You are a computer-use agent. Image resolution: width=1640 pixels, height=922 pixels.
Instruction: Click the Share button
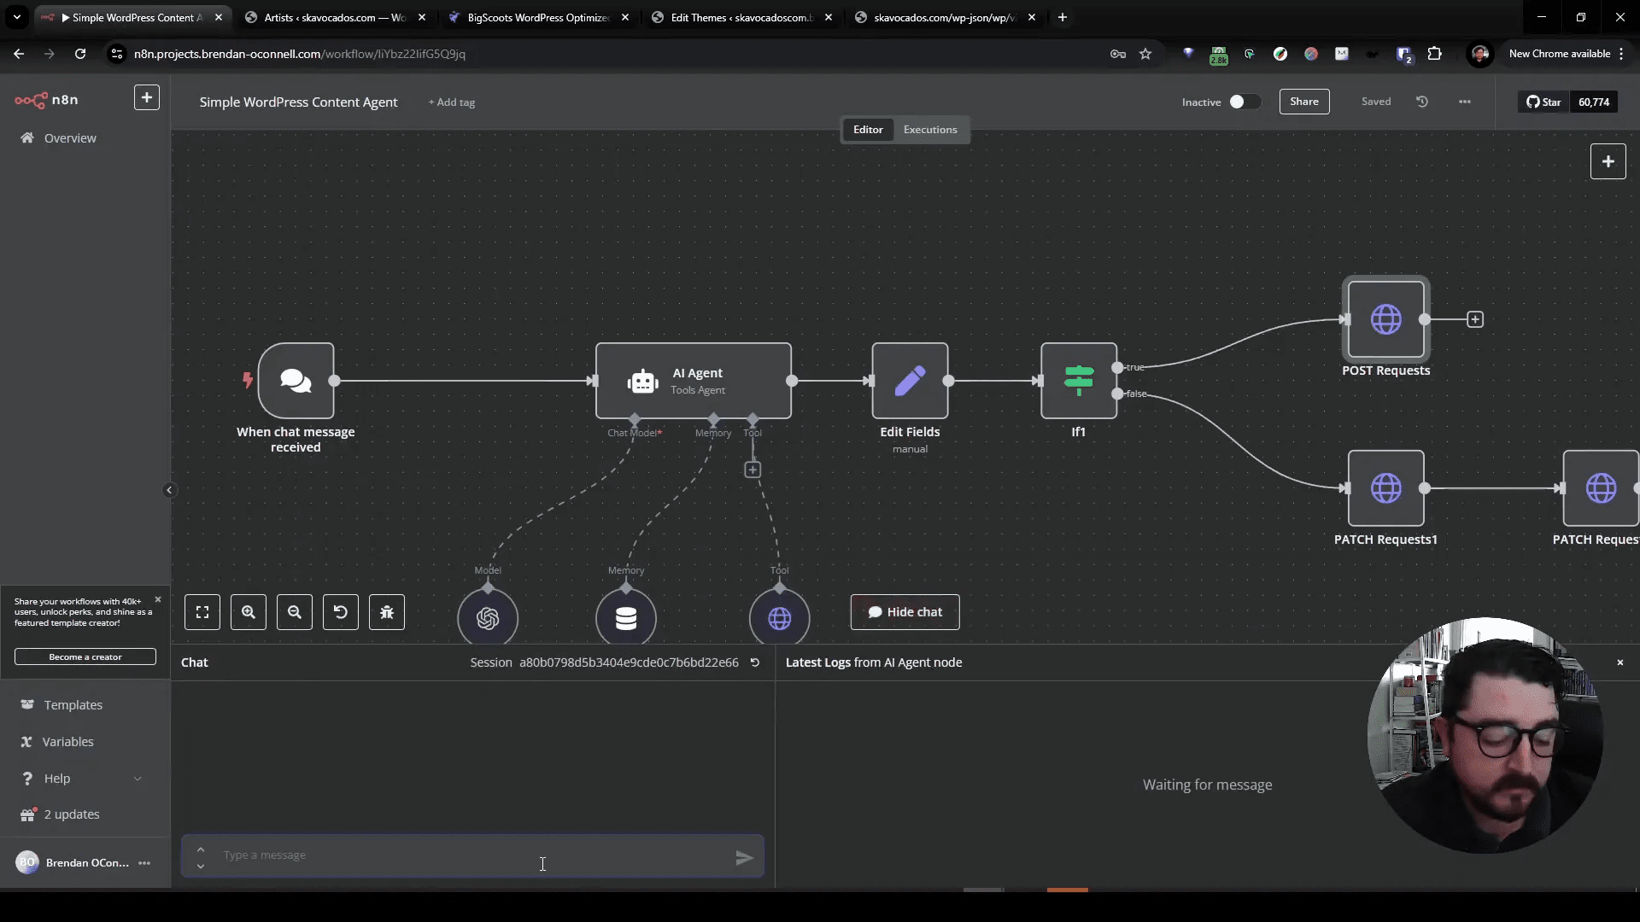pyautogui.click(x=1304, y=102)
